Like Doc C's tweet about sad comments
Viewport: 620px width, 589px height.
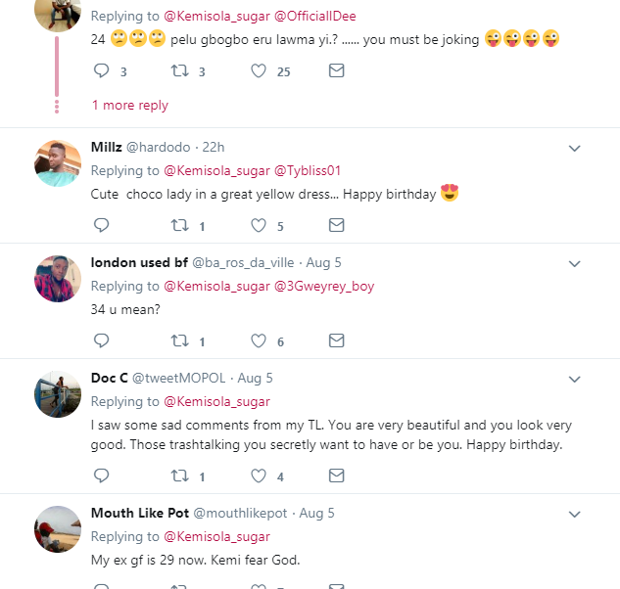259,476
